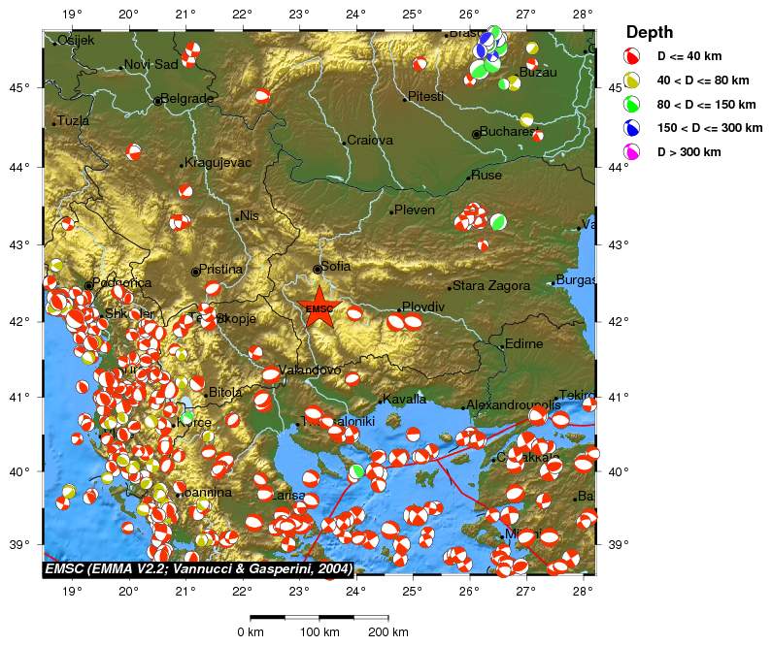The height and width of the screenshot is (646, 772).
Task: Click the Buzau city label
Action: coord(538,73)
